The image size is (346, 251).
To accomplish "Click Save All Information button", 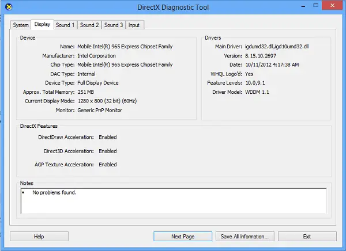I will pyautogui.click(x=245, y=237).
